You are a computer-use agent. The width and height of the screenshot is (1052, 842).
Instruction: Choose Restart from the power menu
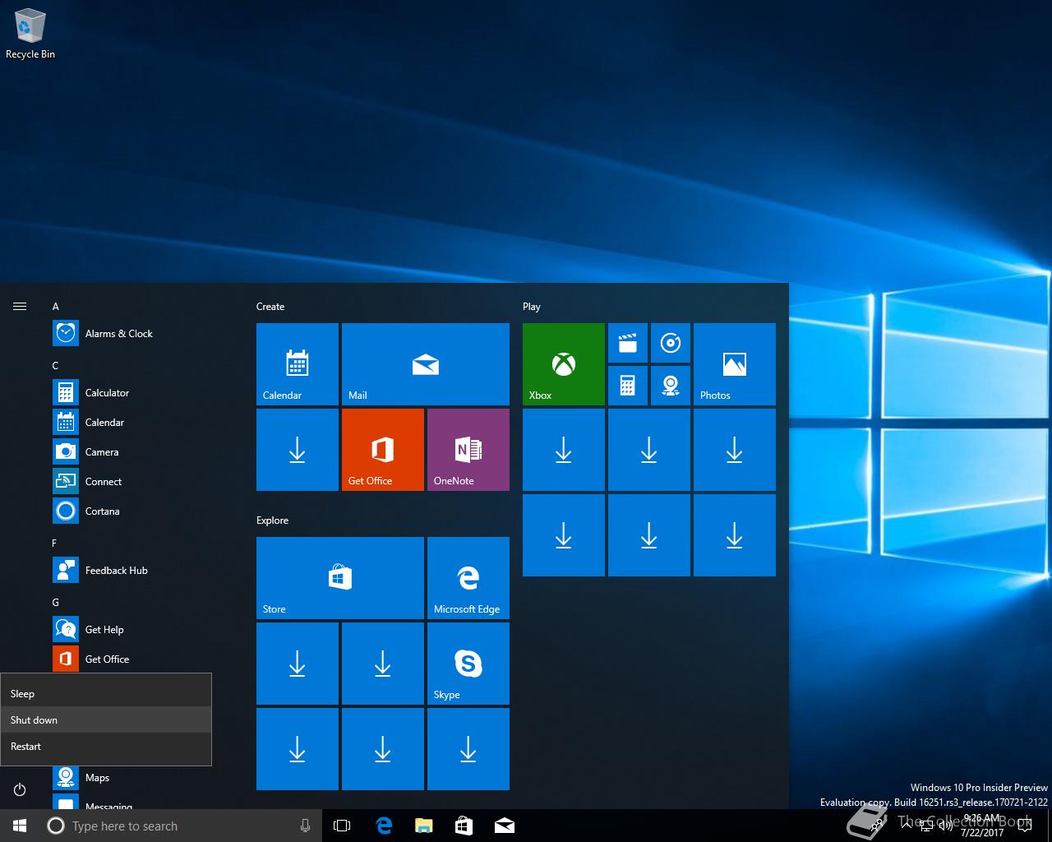click(106, 746)
